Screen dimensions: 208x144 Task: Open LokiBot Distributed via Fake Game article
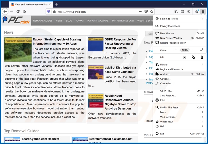120,70
